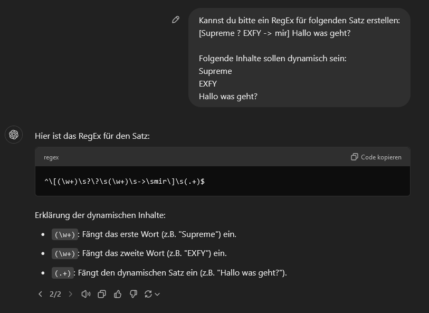
Task: Go to the previous response version
Action: pyautogui.click(x=41, y=294)
